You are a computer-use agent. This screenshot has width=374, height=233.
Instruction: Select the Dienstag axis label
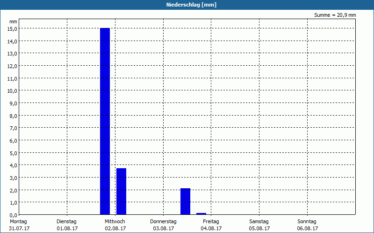(66, 221)
